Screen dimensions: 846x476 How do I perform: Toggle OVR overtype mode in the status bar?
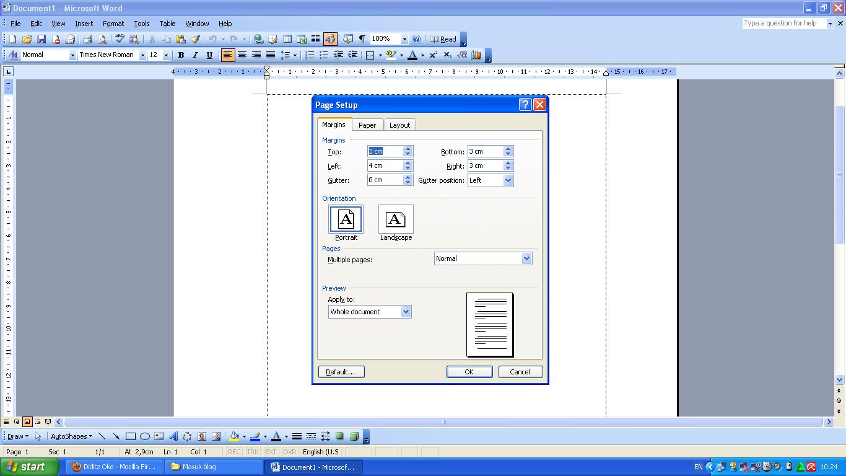[x=289, y=452]
